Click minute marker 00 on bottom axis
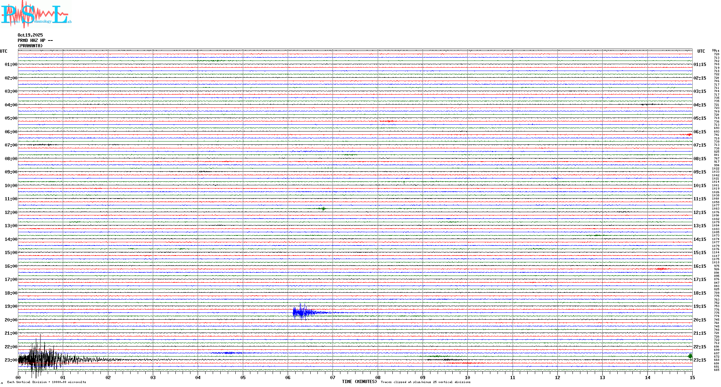 pyautogui.click(x=18, y=377)
